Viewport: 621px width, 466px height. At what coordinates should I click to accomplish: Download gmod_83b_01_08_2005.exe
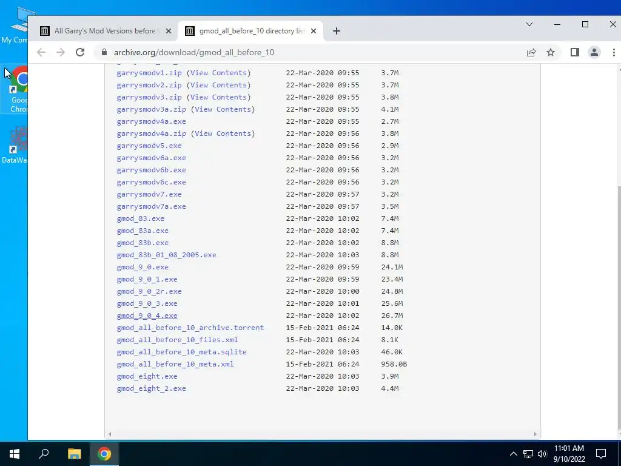[x=166, y=255]
